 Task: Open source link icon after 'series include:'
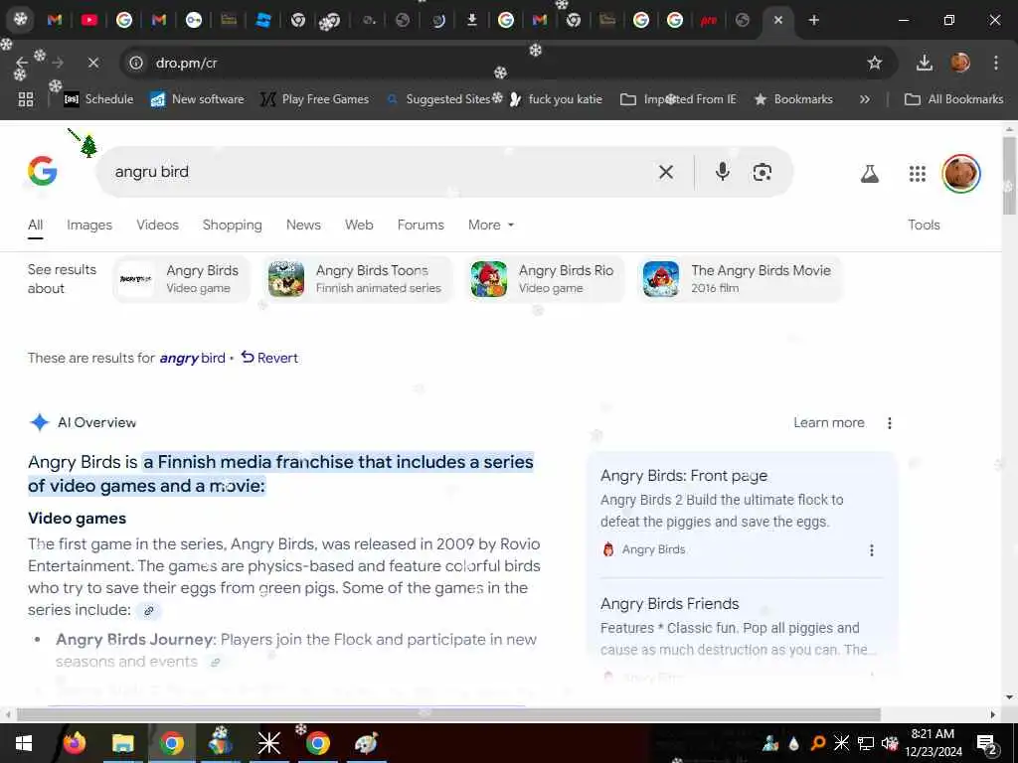coord(149,611)
